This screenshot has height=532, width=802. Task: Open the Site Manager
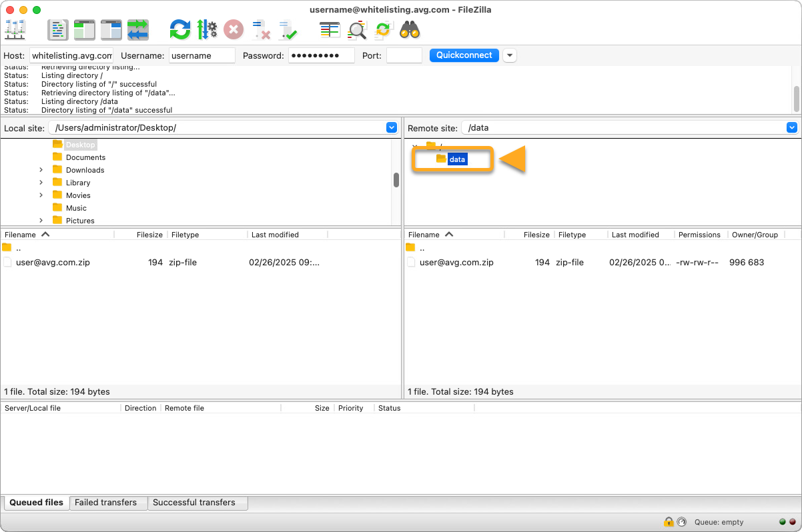pyautogui.click(x=15, y=30)
